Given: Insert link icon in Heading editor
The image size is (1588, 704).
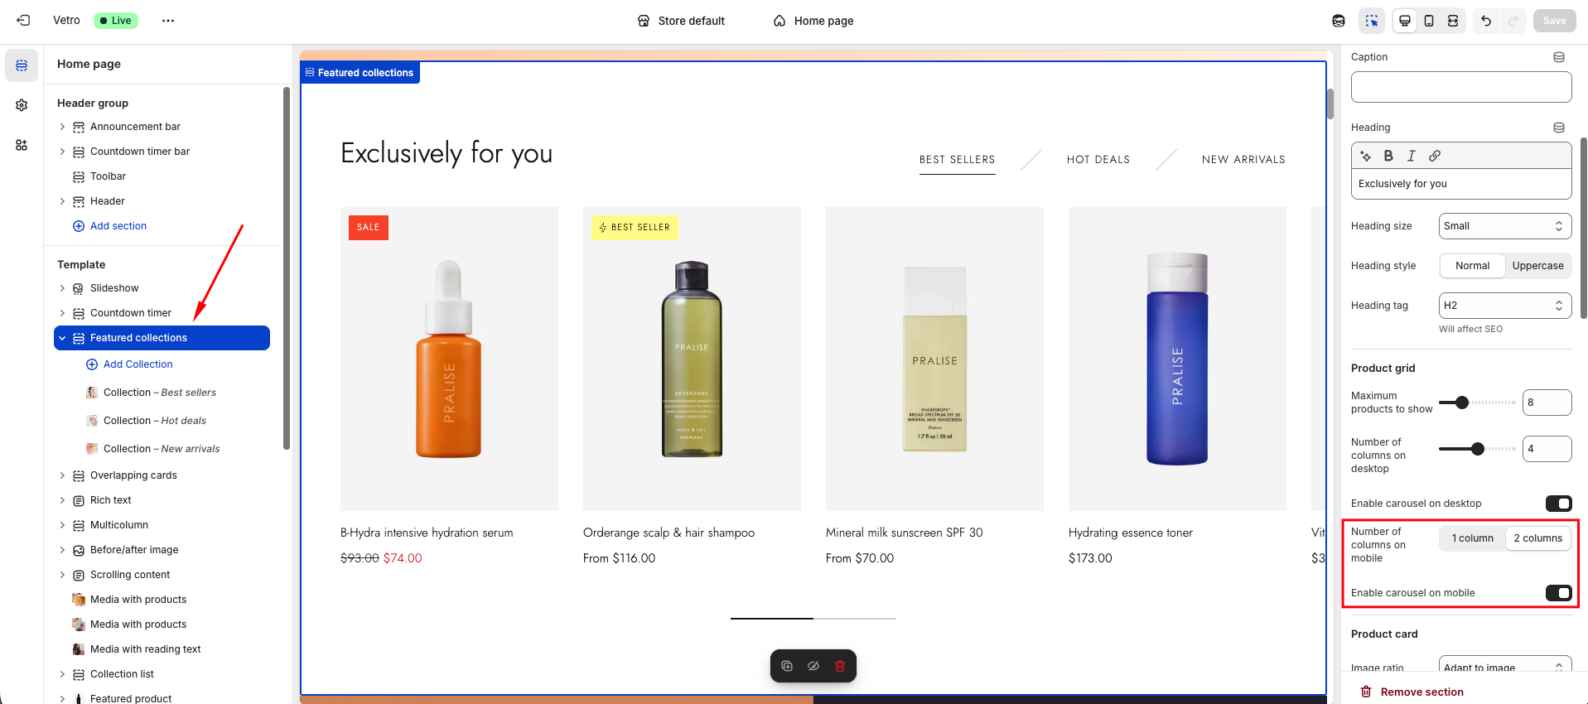Looking at the screenshot, I should point(1435,156).
